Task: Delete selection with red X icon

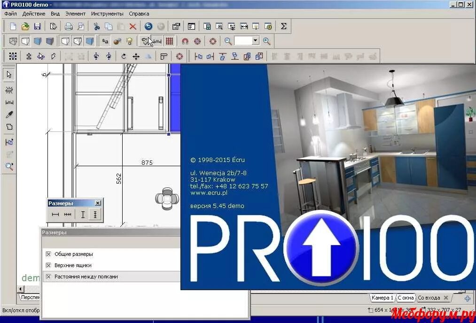Action: click(133, 26)
